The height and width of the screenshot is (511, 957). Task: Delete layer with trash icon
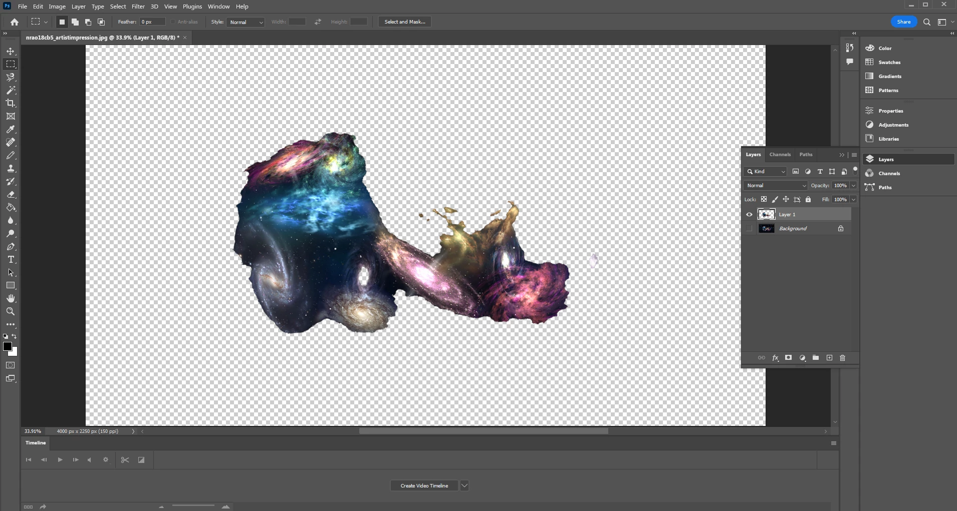click(842, 358)
